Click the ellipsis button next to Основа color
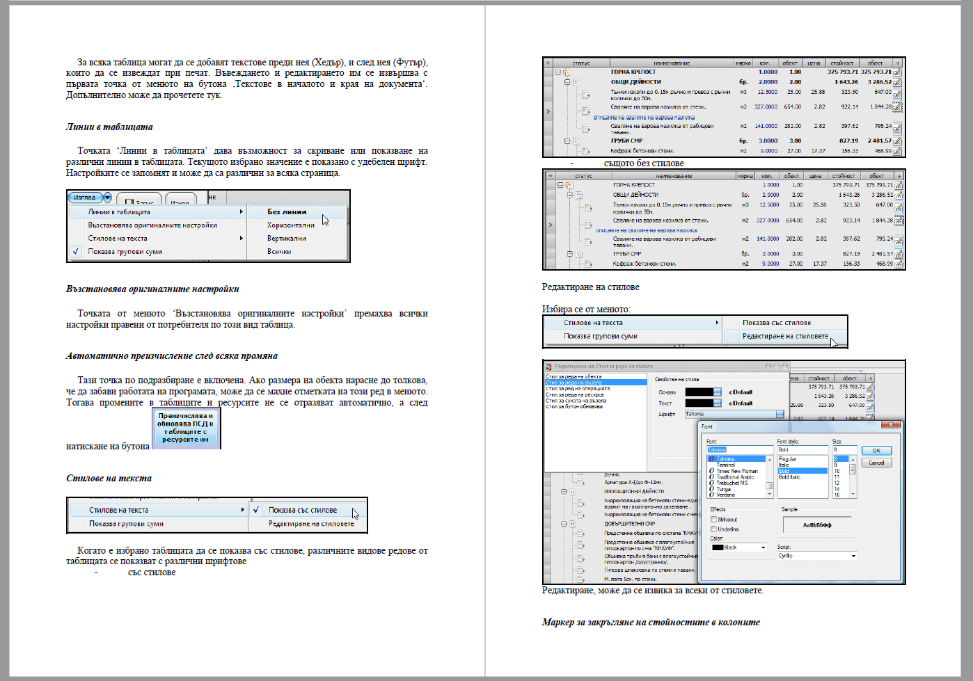Screen dimensions: 973x681 click(718, 392)
